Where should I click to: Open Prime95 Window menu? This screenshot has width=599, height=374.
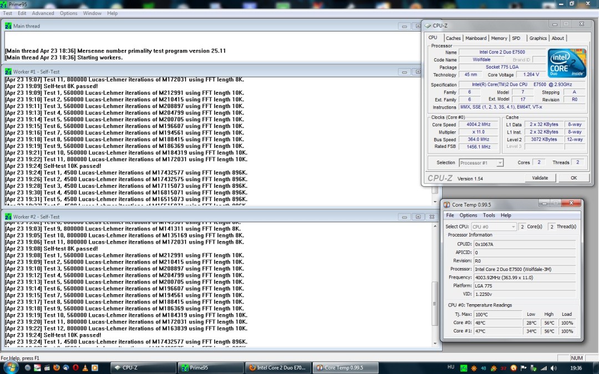pyautogui.click(x=92, y=13)
